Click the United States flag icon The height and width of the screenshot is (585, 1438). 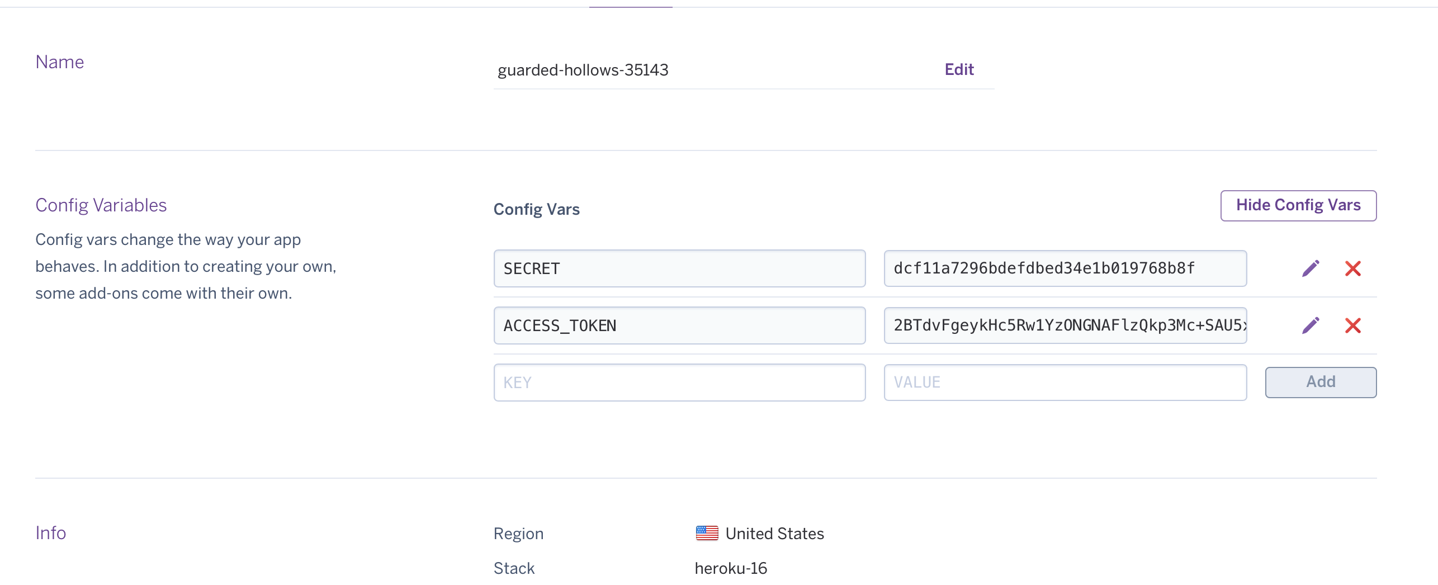[x=707, y=533]
